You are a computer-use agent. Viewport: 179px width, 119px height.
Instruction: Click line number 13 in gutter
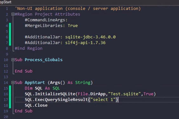tap(6, 77)
